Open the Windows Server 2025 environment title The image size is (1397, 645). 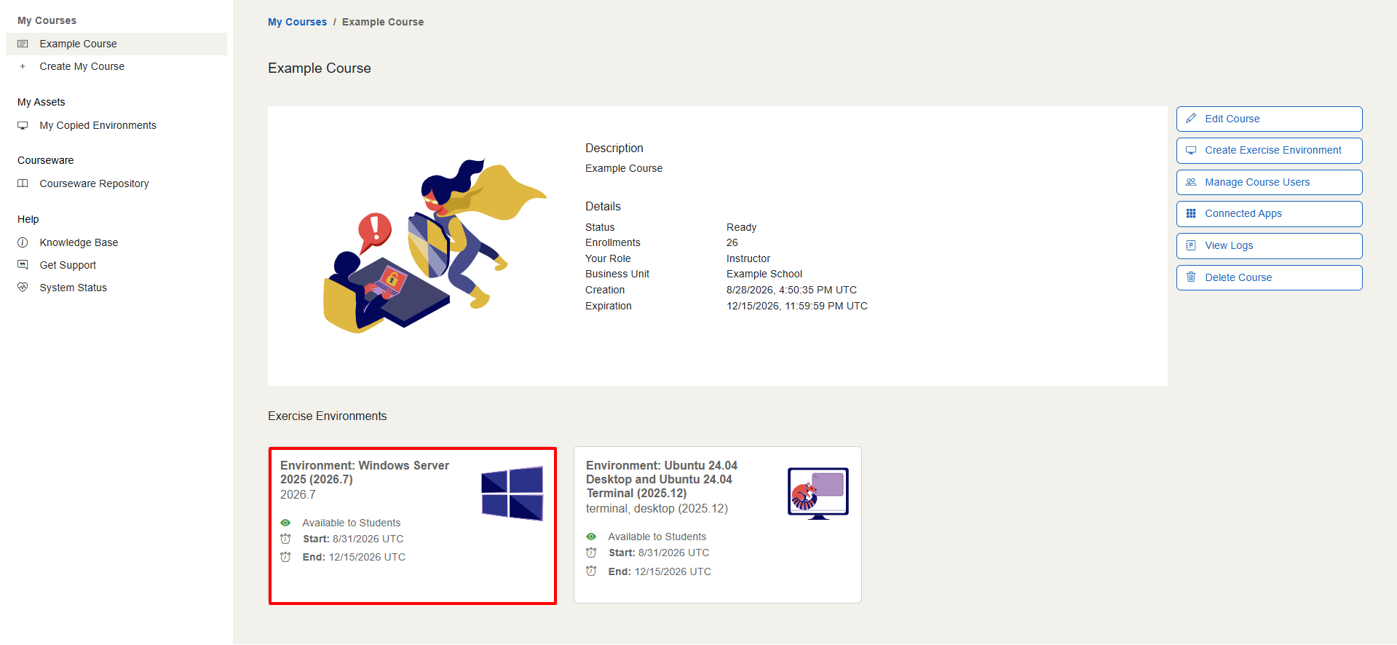365,472
